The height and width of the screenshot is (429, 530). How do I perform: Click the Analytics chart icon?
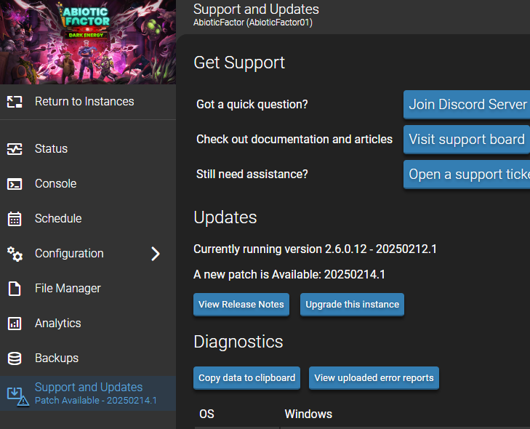pyautogui.click(x=15, y=324)
